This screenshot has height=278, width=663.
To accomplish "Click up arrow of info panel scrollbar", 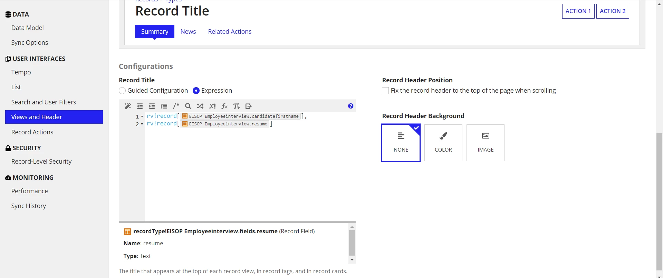I will coord(352,227).
